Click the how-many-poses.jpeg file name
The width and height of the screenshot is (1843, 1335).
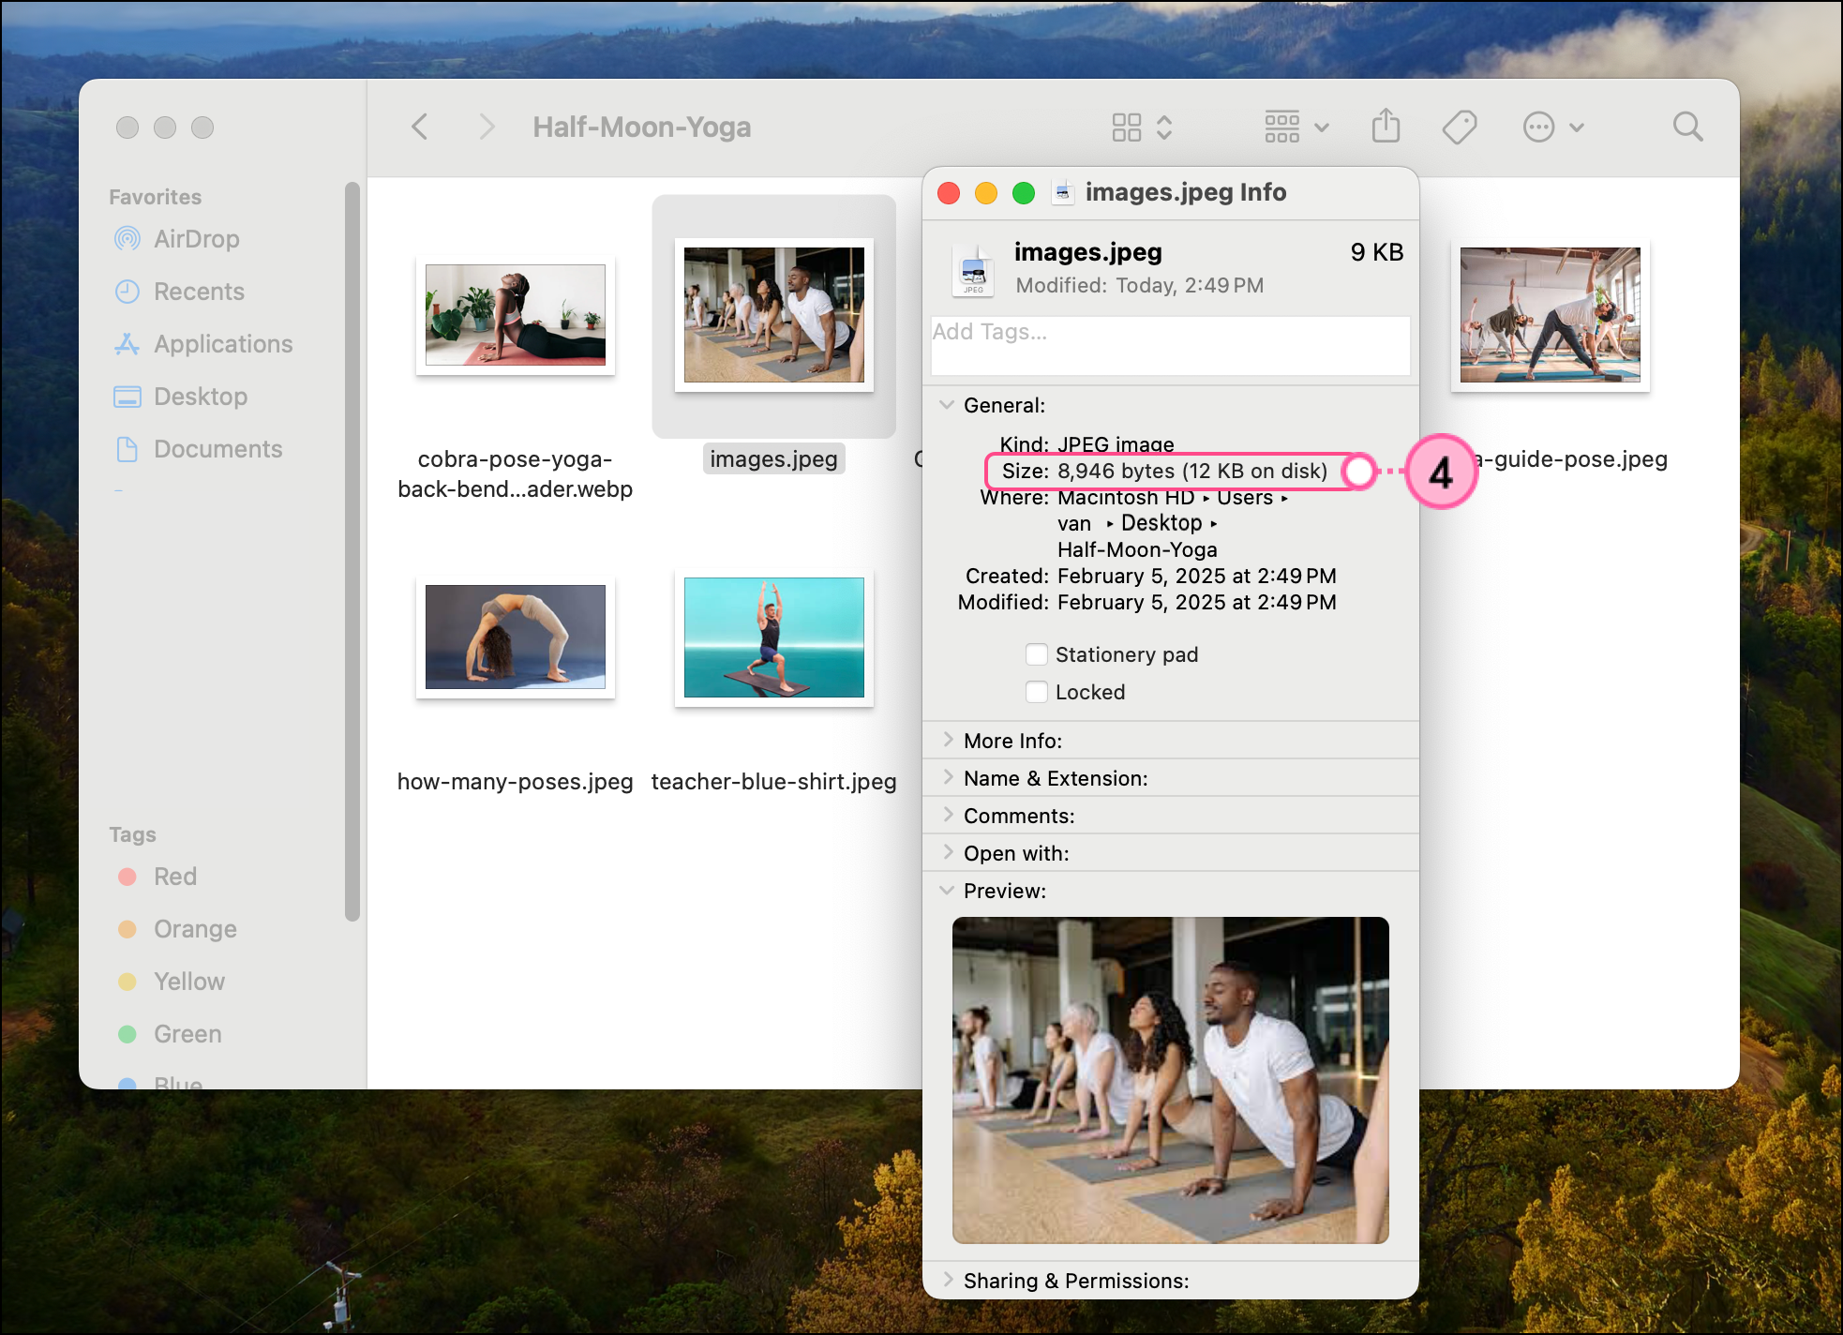click(x=516, y=782)
